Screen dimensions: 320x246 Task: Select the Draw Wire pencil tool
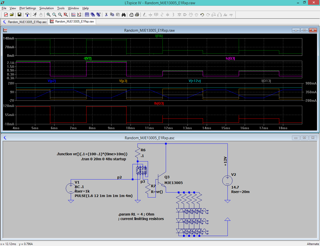coord(145,15)
